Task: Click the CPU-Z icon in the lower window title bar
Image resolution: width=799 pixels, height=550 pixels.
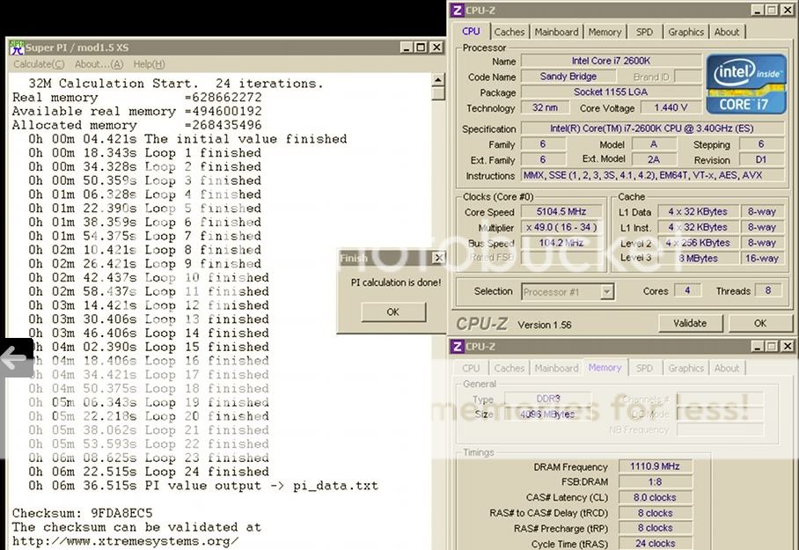Action: coord(457,347)
